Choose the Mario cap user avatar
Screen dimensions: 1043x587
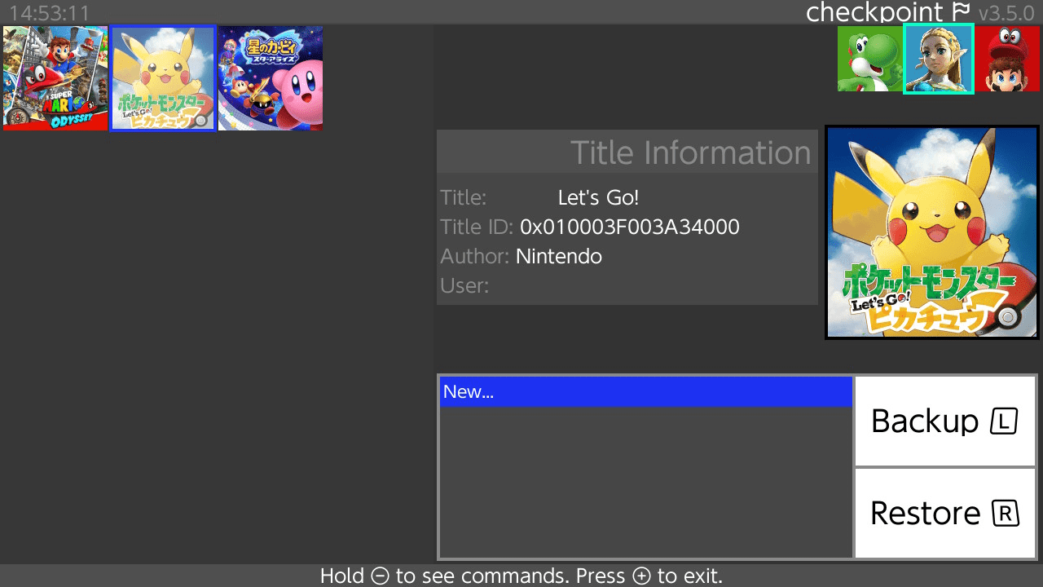pyautogui.click(x=1007, y=59)
